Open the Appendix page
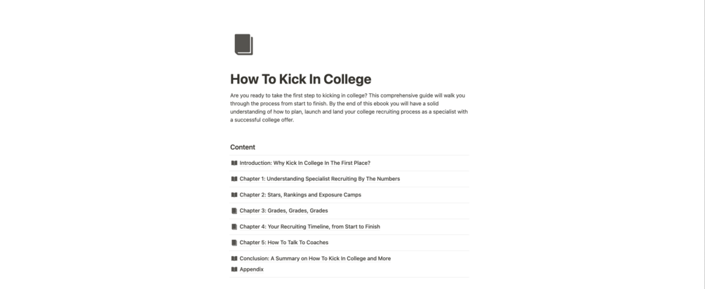 click(251, 269)
